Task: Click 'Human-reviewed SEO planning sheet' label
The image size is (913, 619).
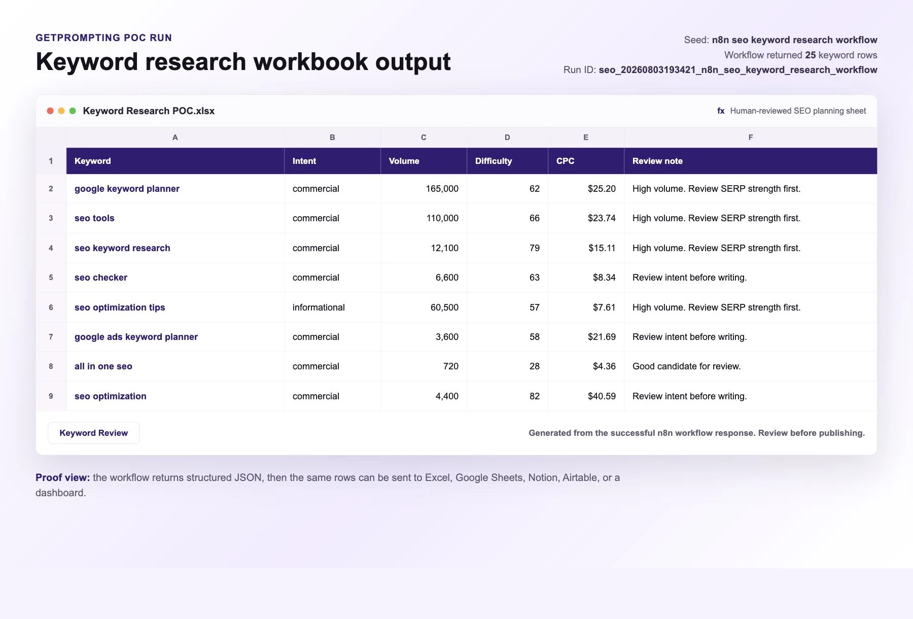Action: (x=798, y=111)
